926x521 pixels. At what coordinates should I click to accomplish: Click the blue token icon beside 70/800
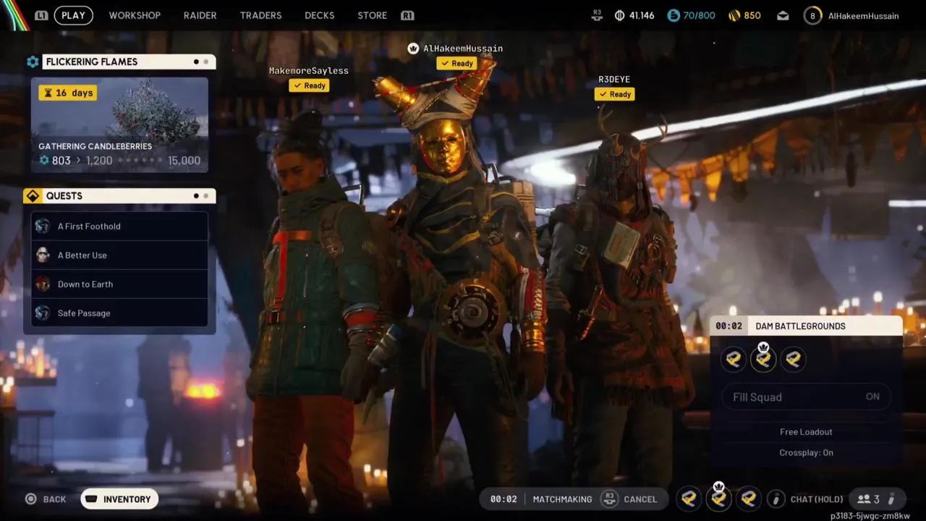674,15
